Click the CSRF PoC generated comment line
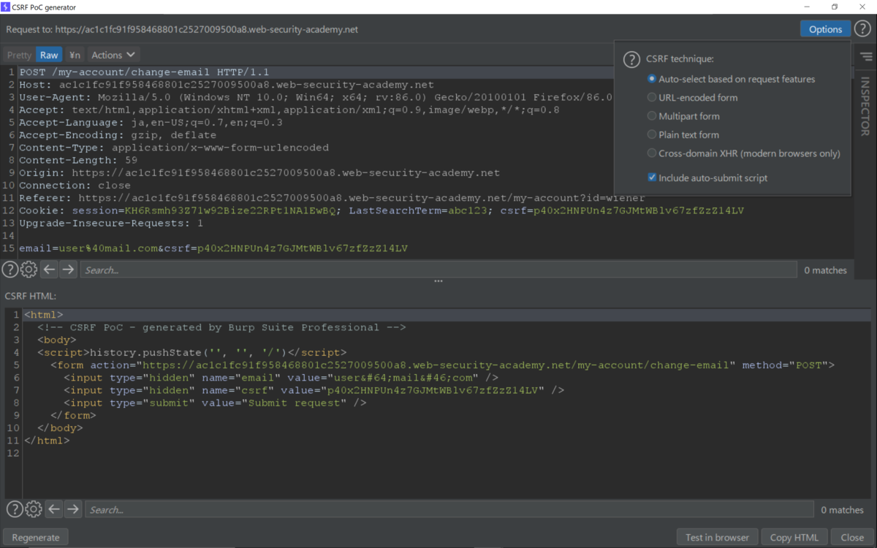The height and width of the screenshot is (548, 877). [x=221, y=327]
